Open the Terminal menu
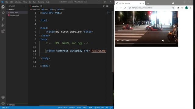The image size is (195, 109). 41,2
